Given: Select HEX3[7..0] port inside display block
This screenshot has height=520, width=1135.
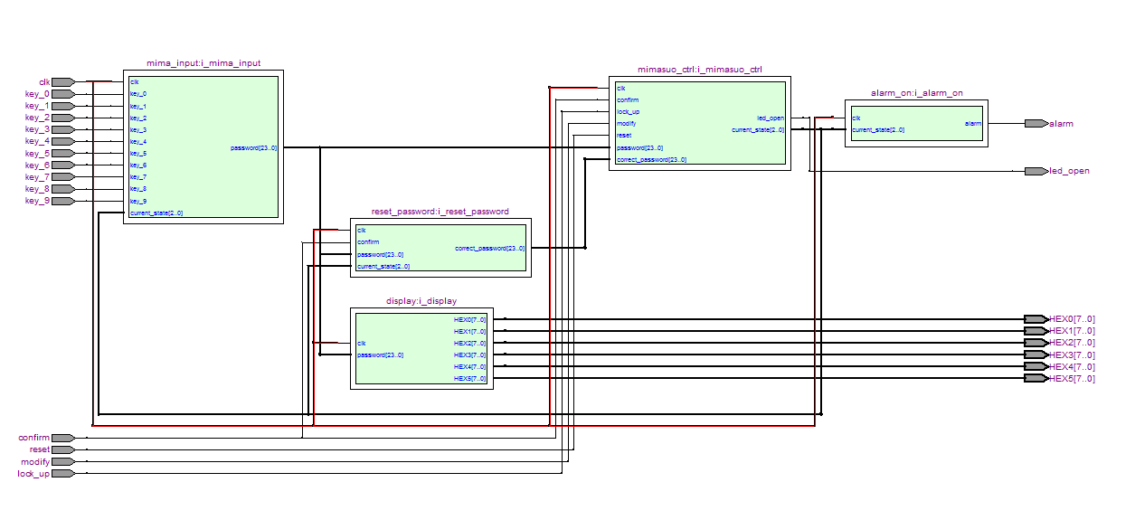Looking at the screenshot, I should pos(469,355).
